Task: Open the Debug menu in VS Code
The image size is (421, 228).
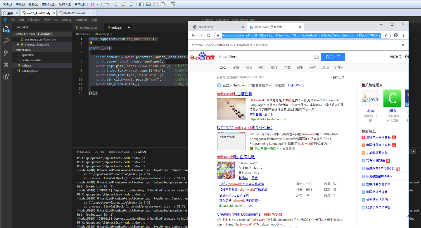Action: [66, 20]
